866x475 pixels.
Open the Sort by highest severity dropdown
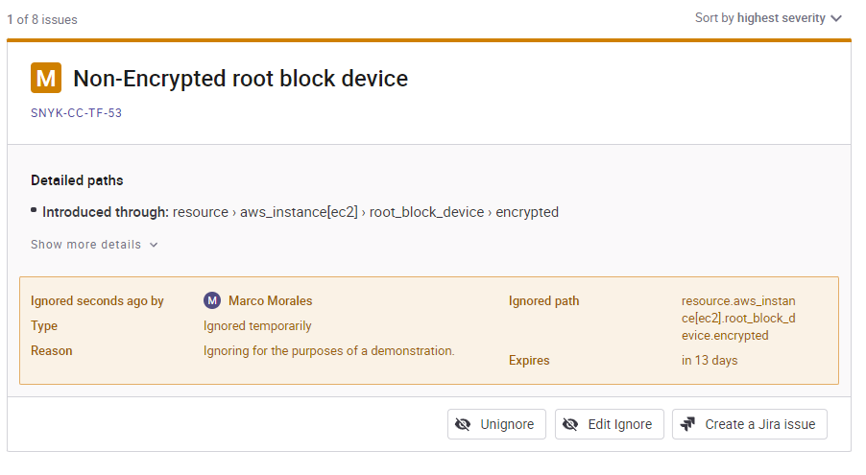(x=768, y=18)
